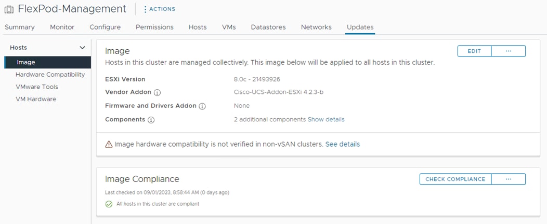Switch to the Monitor tab

[x=62, y=27]
